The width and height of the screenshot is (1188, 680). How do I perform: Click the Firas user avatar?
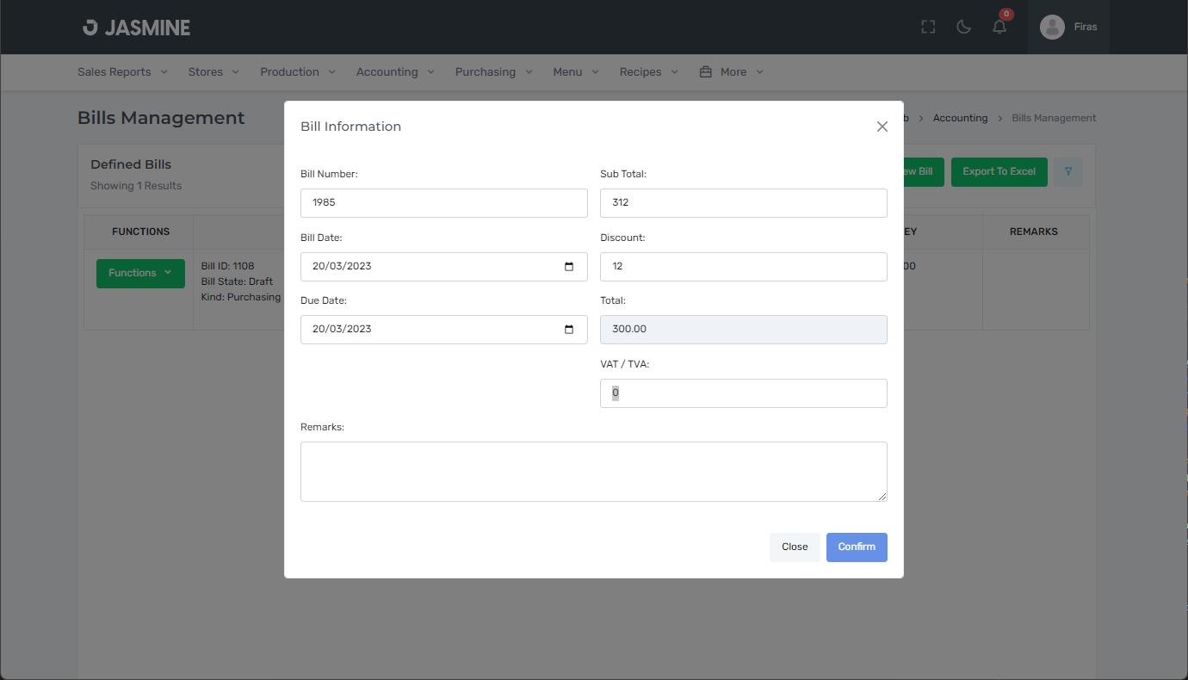coord(1052,27)
